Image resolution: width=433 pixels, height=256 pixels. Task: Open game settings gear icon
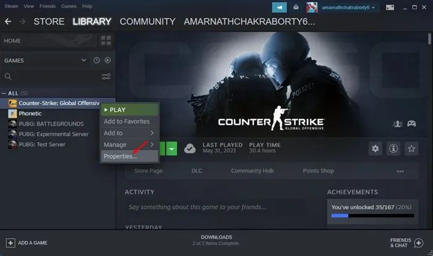[375, 148]
